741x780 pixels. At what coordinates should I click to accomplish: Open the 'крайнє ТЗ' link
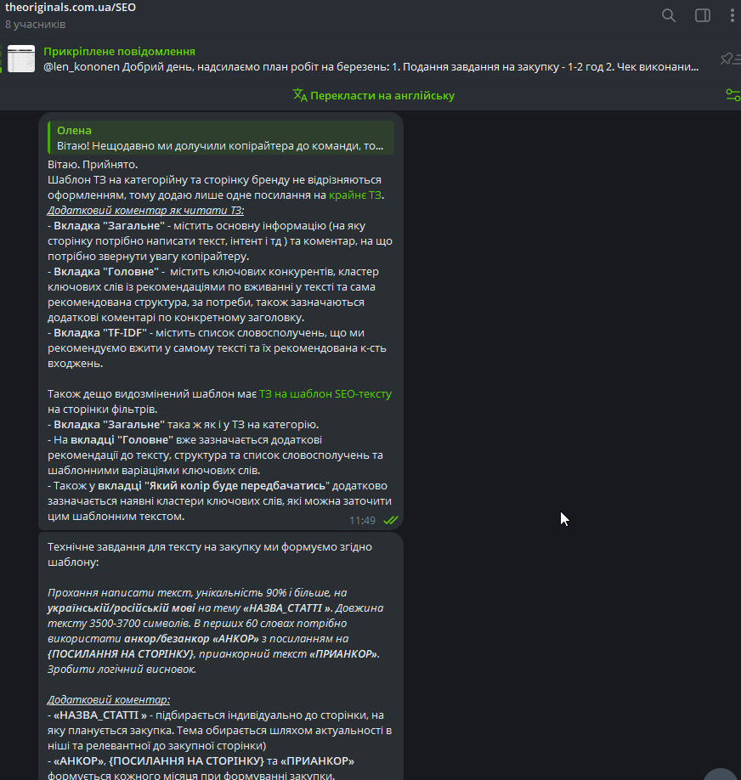point(355,195)
